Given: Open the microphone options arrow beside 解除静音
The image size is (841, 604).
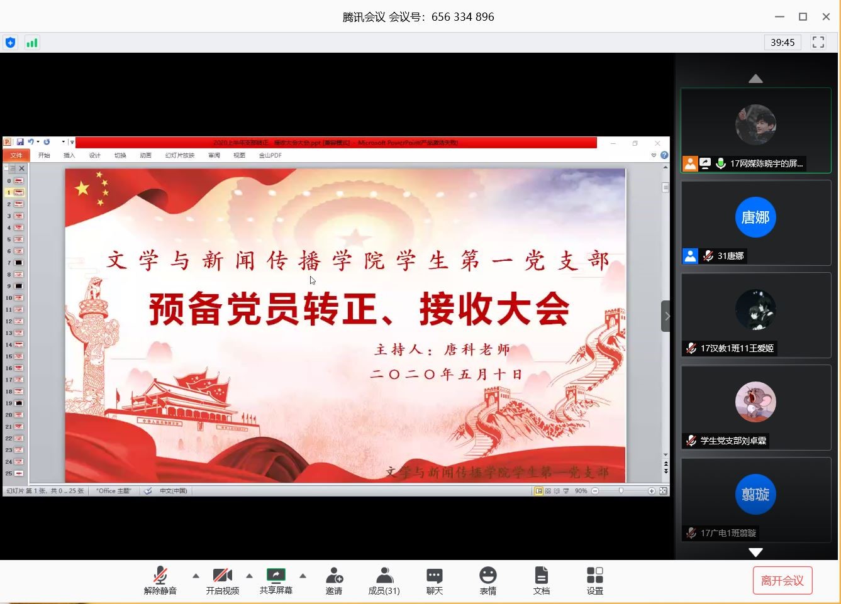Looking at the screenshot, I should (x=196, y=574).
